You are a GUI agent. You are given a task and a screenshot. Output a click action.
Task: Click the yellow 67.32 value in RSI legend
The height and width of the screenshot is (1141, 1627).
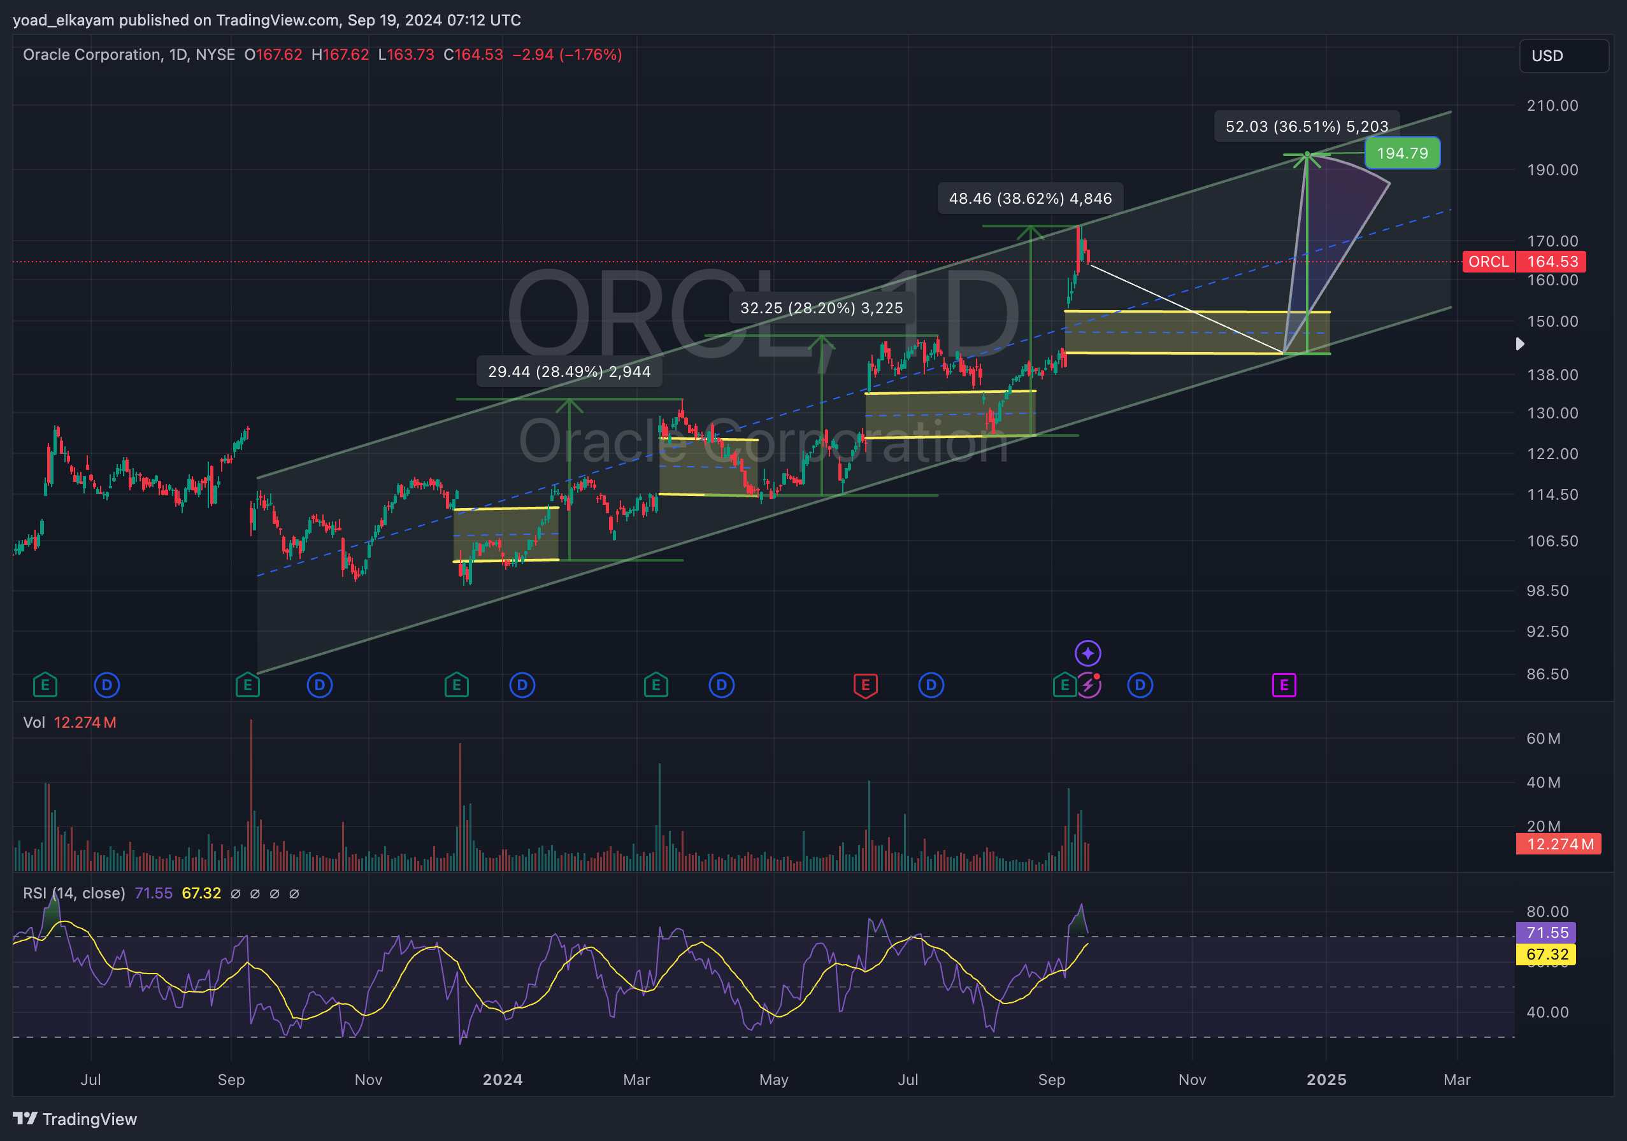201,893
